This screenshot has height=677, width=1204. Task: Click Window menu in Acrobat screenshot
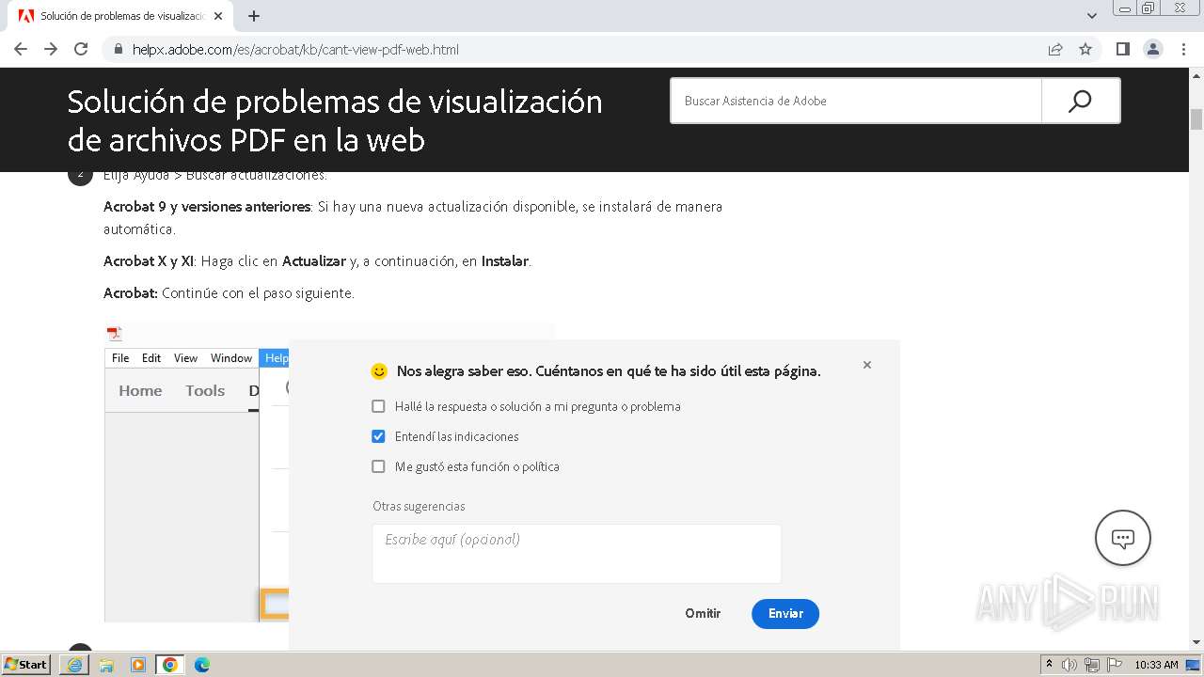[231, 358]
